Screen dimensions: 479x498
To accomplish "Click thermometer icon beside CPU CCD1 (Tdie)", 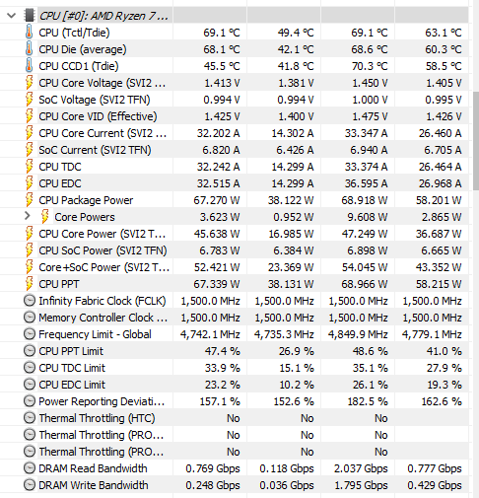I will point(30,65).
